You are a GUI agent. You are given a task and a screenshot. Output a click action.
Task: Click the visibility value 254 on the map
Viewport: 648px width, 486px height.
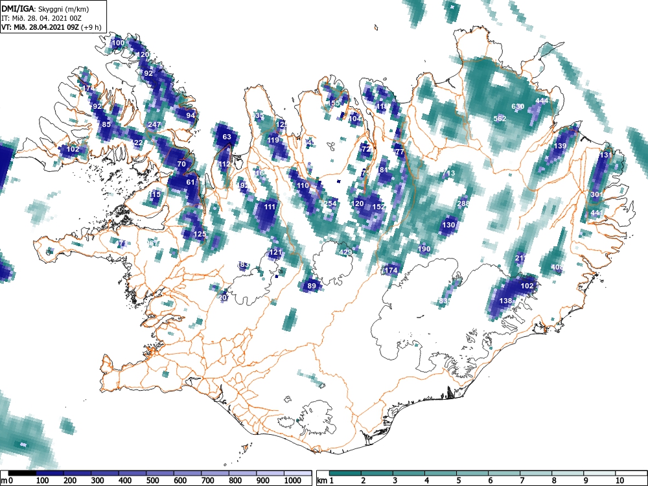330,203
